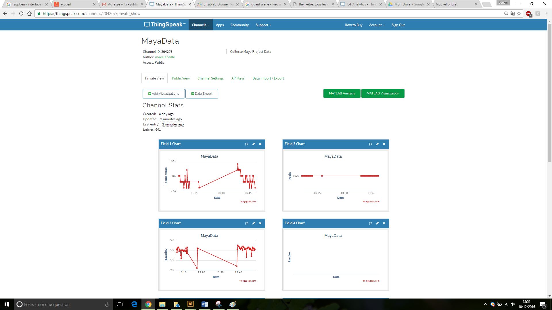Remove the Field 4 Chart widget
552x310 pixels.
point(384,223)
